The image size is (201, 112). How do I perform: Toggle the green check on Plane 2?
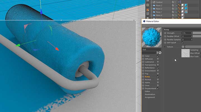(177, 9)
